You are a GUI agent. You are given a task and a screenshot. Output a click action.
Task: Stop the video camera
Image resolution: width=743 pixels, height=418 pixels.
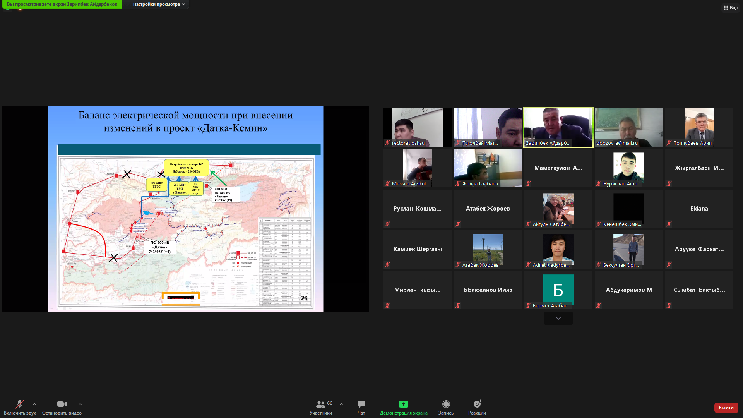click(62, 404)
